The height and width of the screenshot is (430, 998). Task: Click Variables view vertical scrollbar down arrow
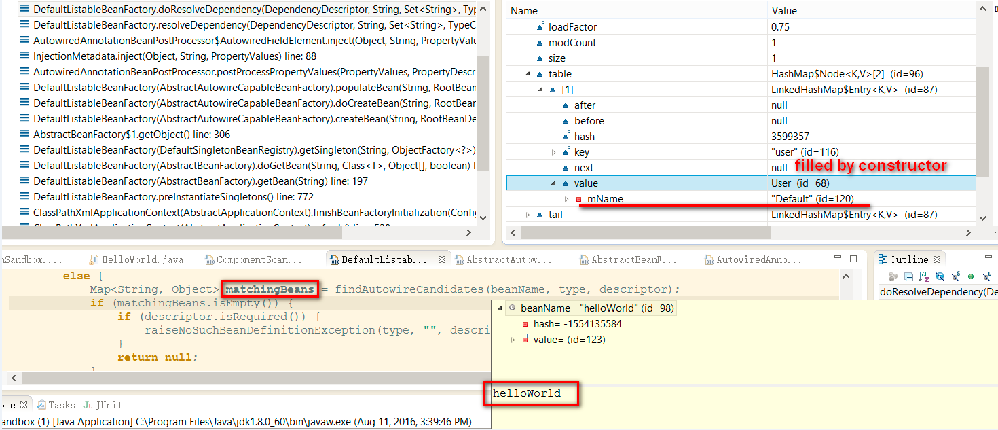982,217
